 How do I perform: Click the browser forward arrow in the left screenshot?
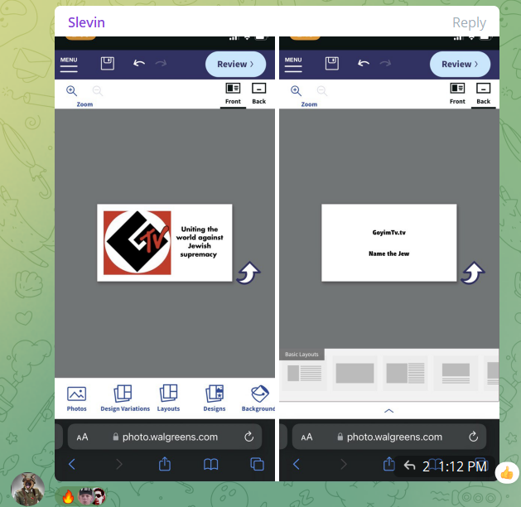[119, 464]
